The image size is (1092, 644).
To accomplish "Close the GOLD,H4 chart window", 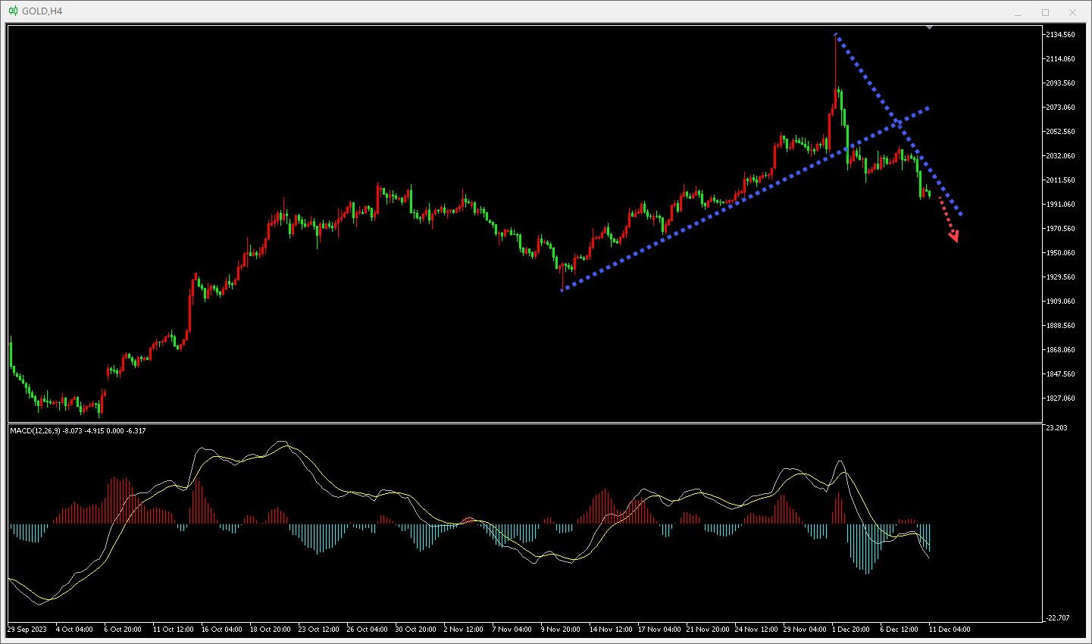I will click(x=1072, y=12).
